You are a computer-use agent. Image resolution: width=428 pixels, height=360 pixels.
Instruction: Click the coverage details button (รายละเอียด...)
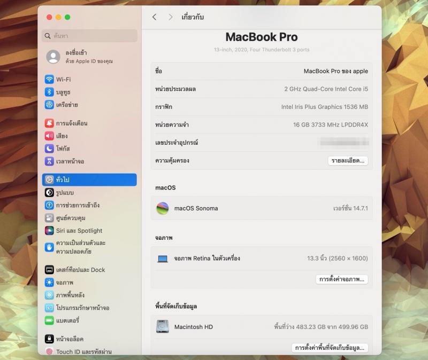click(x=348, y=161)
